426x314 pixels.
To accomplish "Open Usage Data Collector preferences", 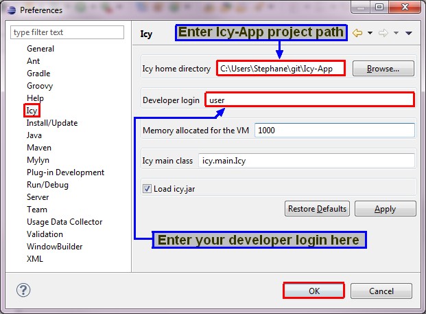I will coord(64,222).
